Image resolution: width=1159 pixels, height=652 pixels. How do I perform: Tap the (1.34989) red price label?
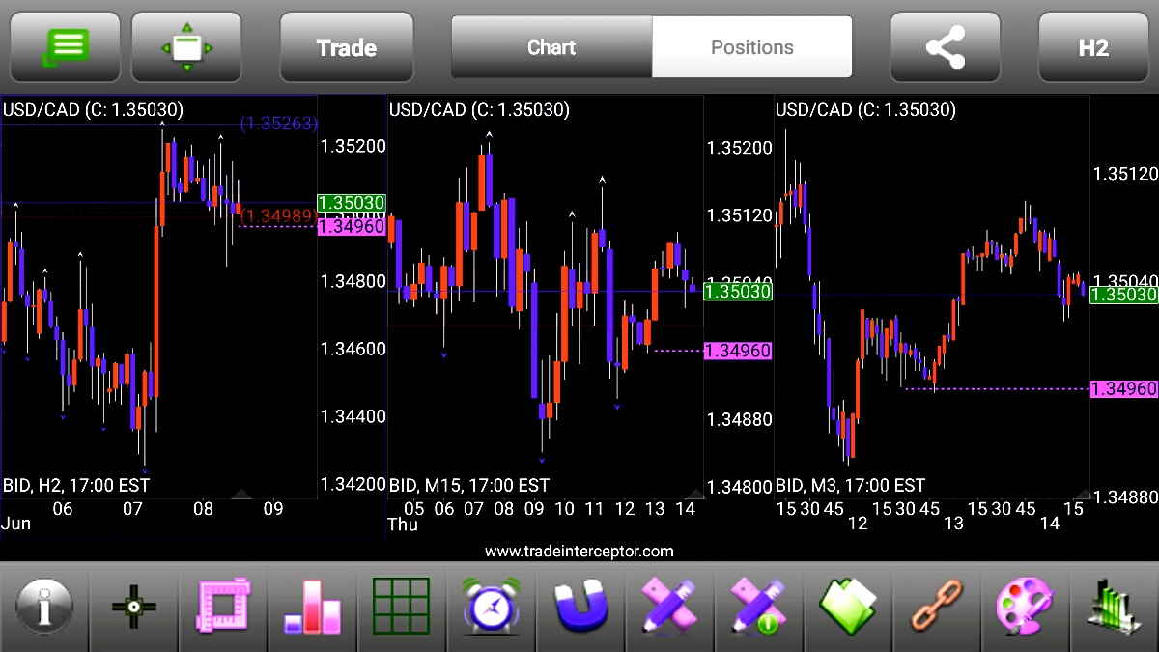(278, 214)
